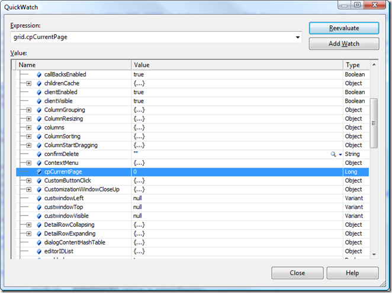Image resolution: width=392 pixels, height=293 pixels.
Task: Select the editorIDList row name
Action: click(59, 252)
